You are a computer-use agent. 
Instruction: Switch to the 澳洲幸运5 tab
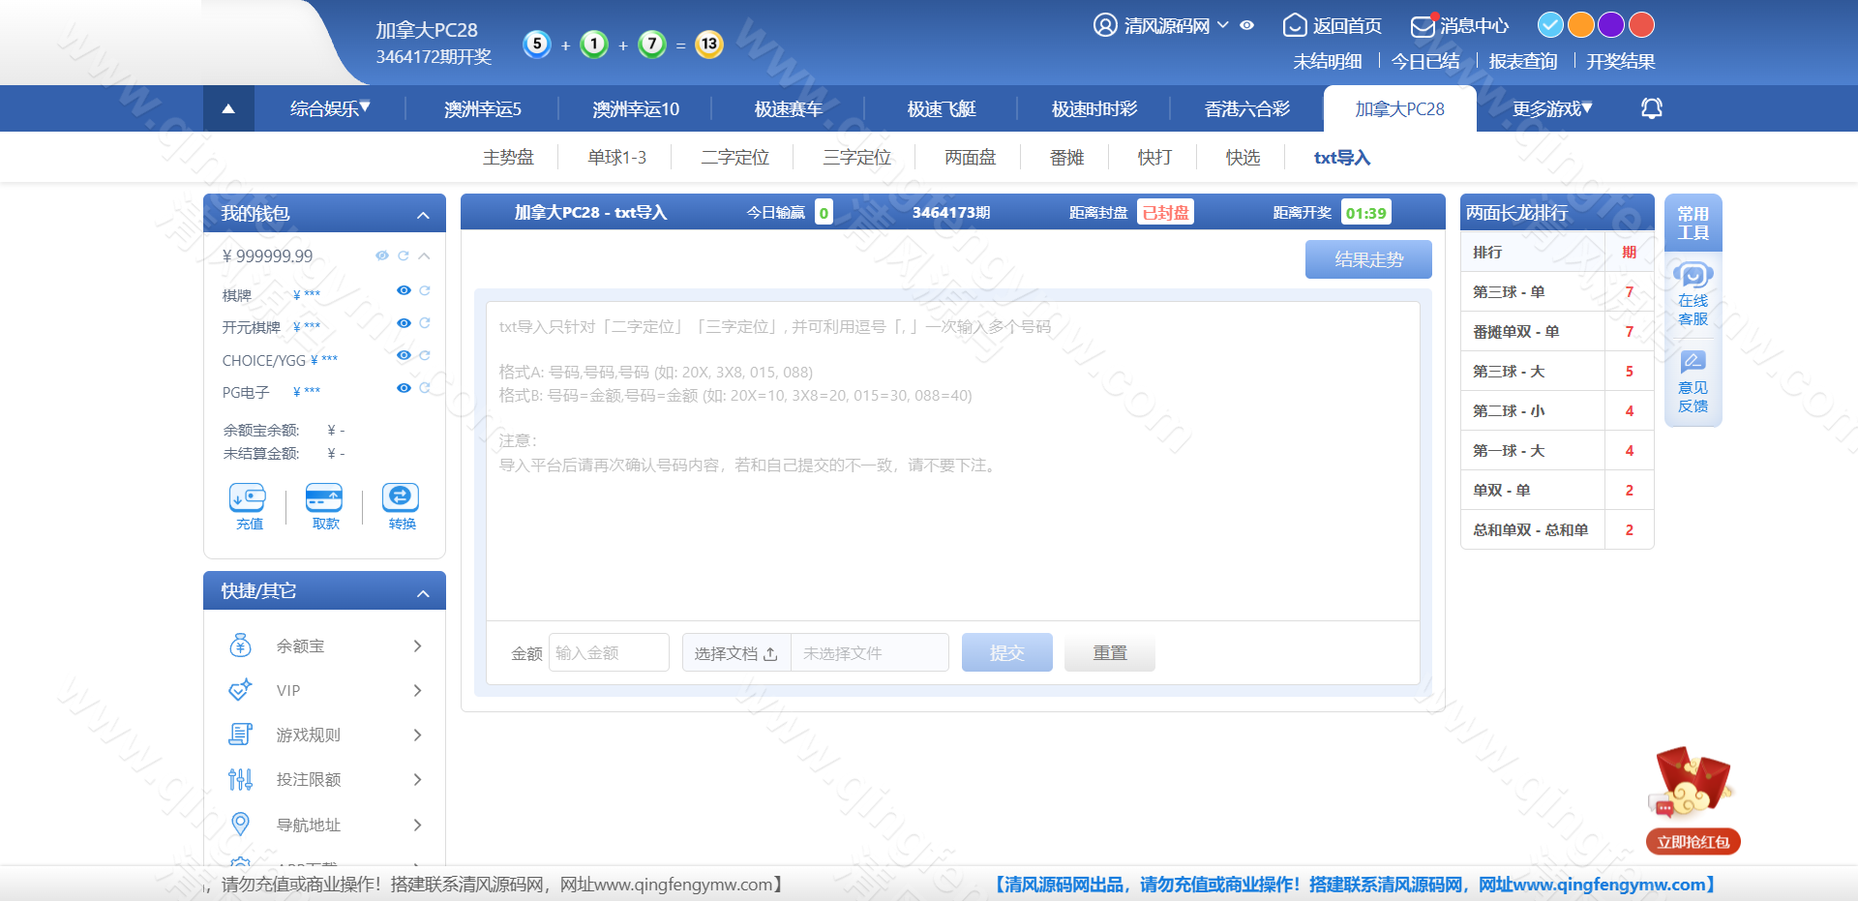click(x=482, y=108)
